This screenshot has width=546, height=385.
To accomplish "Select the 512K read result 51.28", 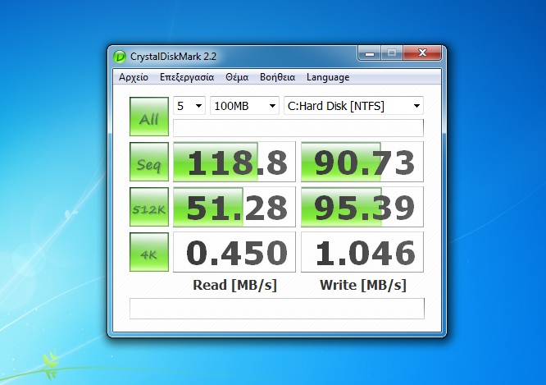I will [x=234, y=207].
